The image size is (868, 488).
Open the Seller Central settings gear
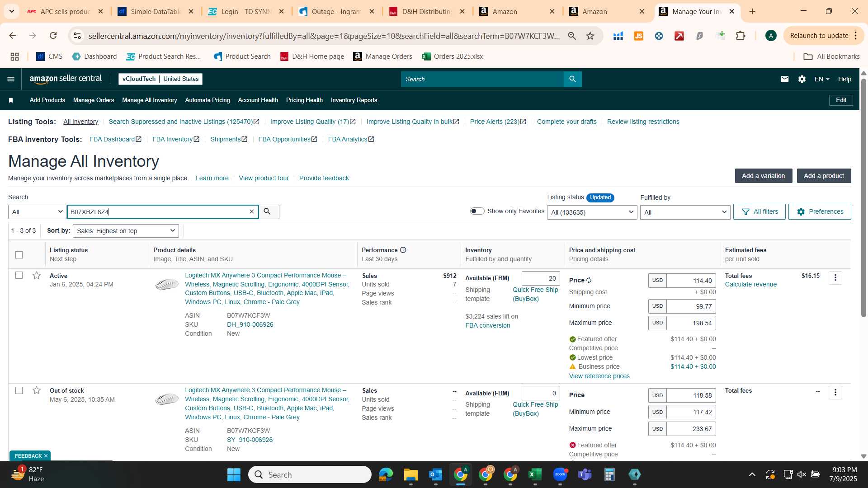click(x=802, y=79)
